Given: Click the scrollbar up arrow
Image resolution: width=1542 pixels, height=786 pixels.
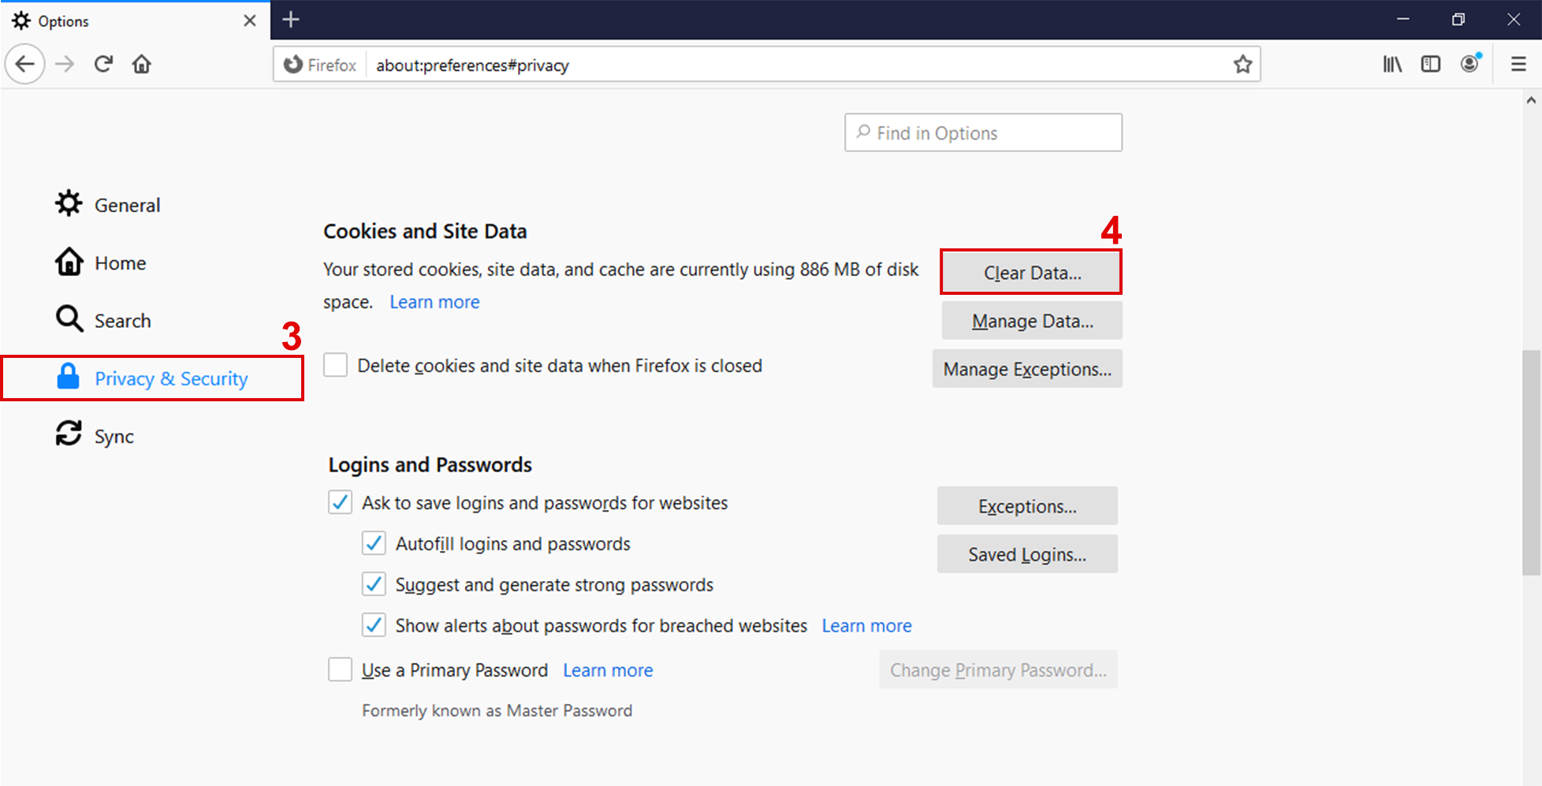Looking at the screenshot, I should (x=1531, y=100).
